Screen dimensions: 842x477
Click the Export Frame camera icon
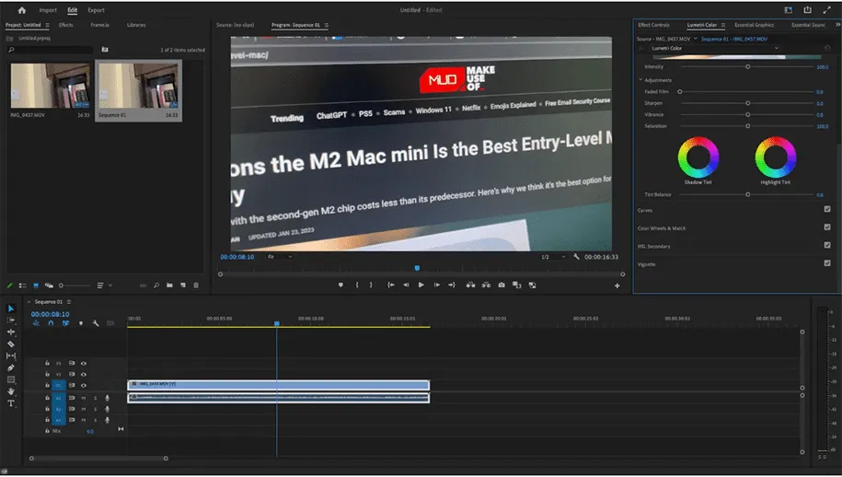point(501,285)
